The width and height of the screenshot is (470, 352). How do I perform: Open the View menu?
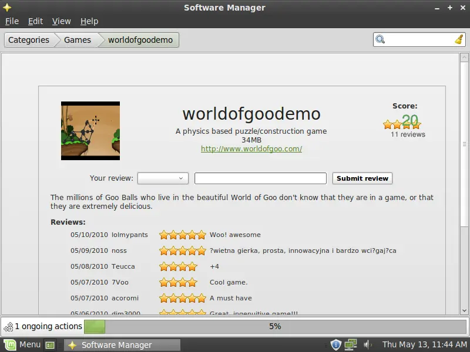click(61, 21)
